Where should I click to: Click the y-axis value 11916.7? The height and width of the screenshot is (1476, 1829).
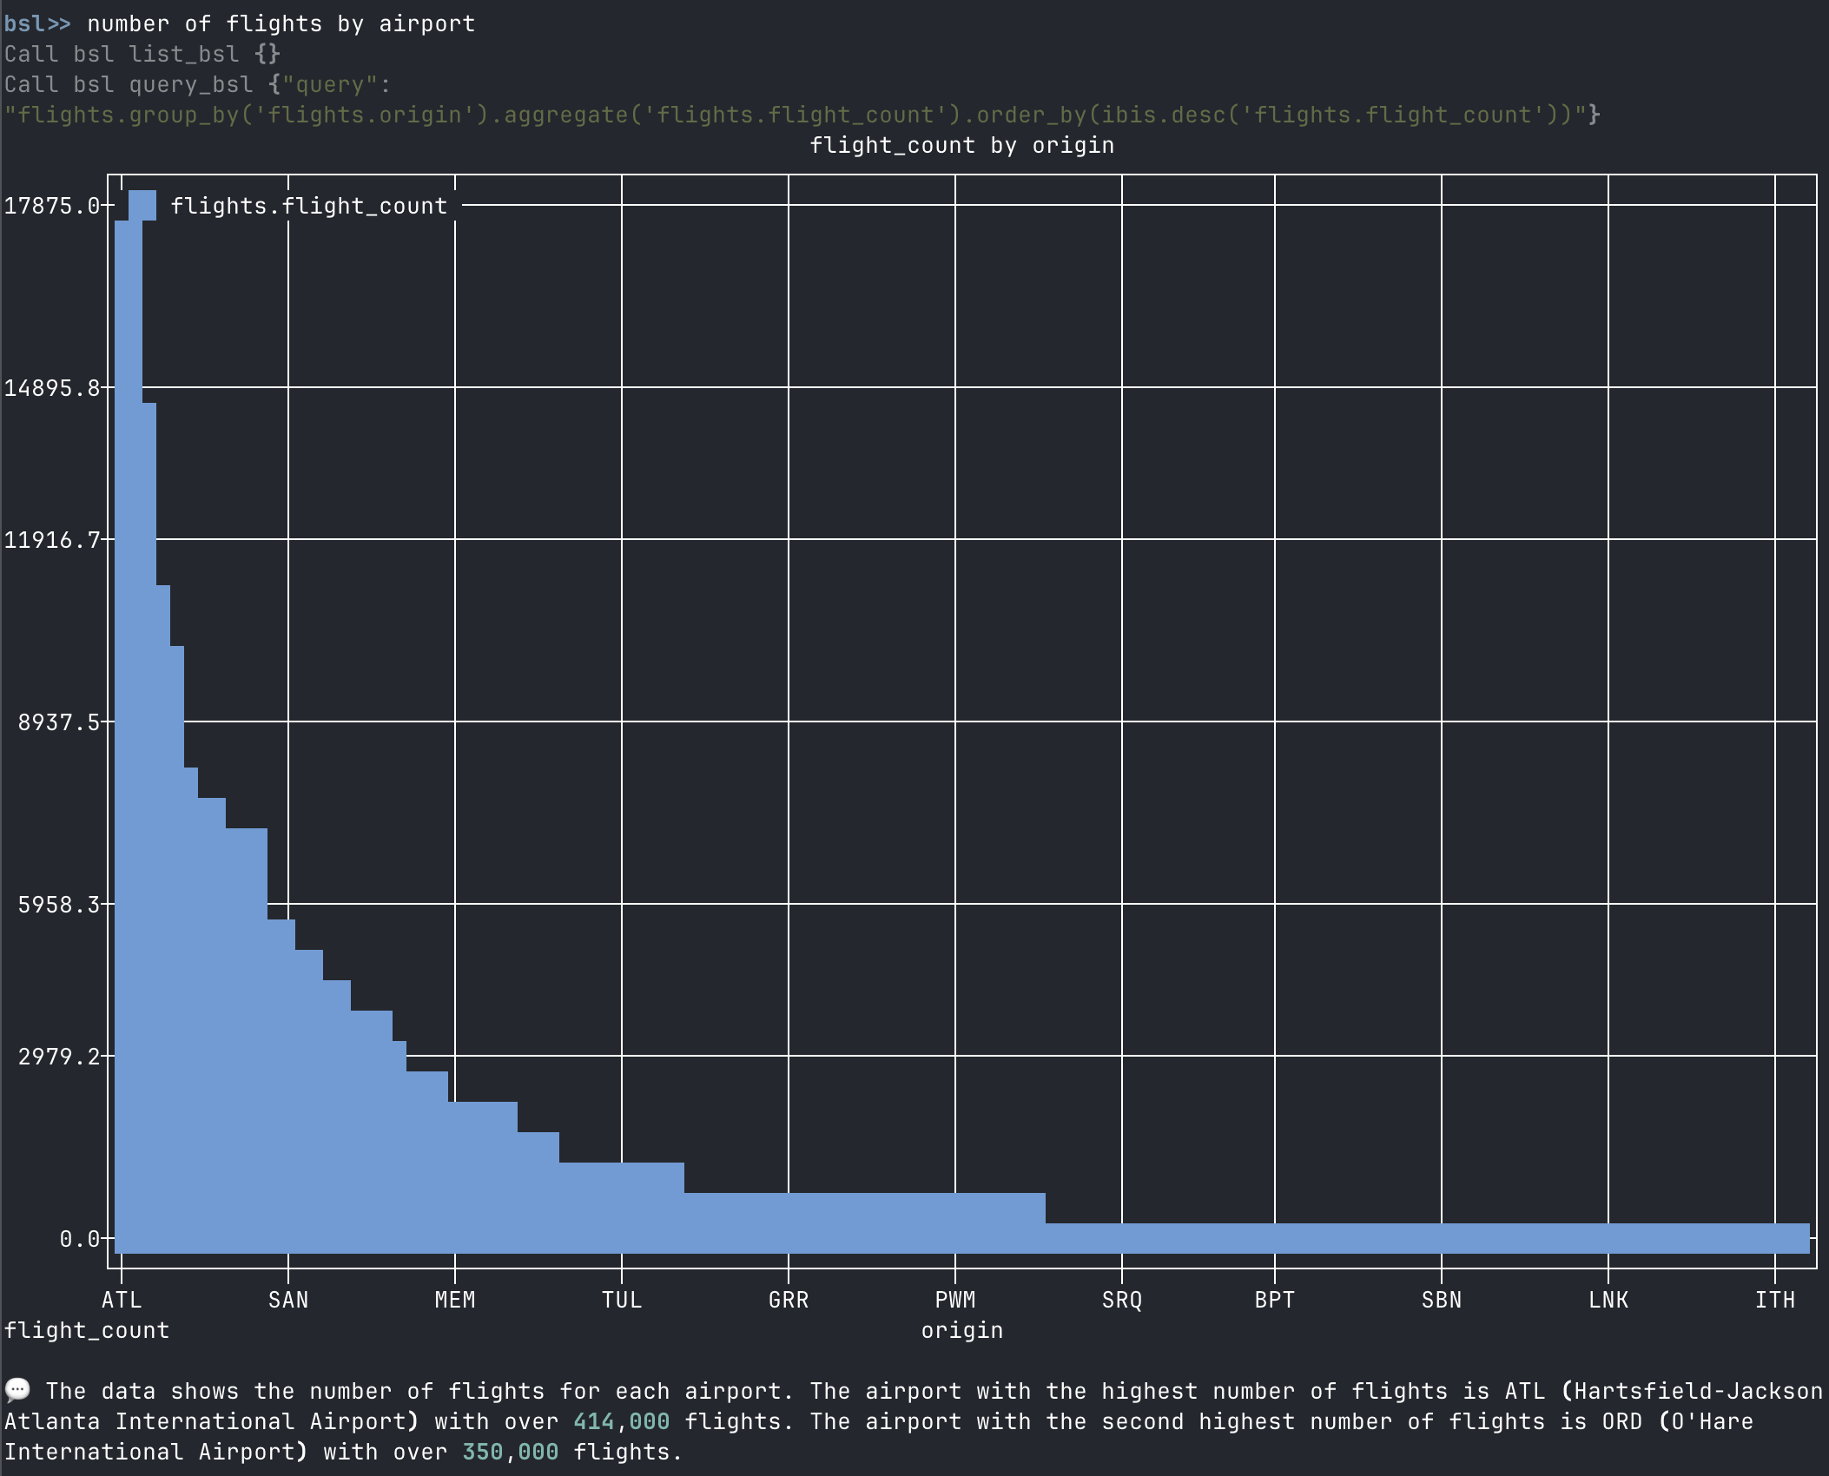point(52,540)
